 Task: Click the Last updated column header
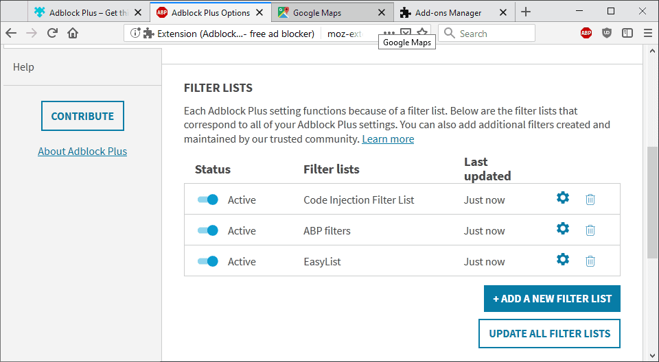click(487, 169)
